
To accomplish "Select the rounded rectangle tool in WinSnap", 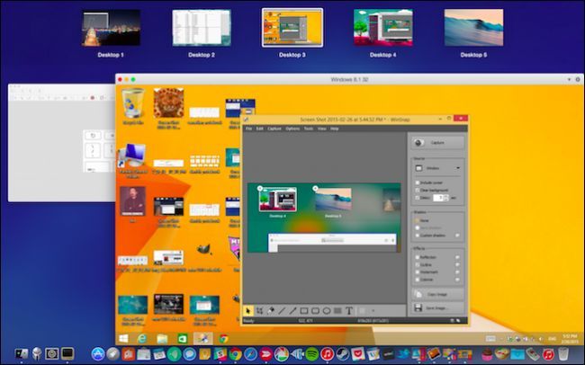I will 315,310.
